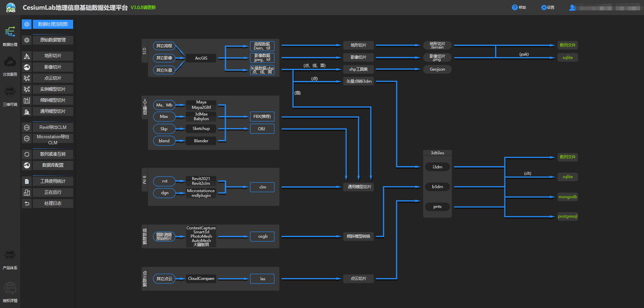Open 工具使用统计 menu item
This screenshot has height=308, width=644.
coord(53,181)
